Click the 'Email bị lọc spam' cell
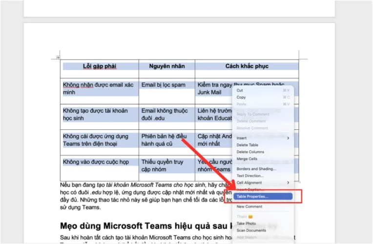 [164, 85]
